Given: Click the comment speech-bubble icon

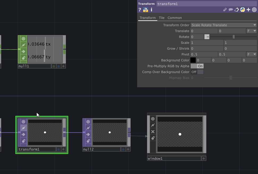Looking at the screenshot, I should (x=231, y=10).
